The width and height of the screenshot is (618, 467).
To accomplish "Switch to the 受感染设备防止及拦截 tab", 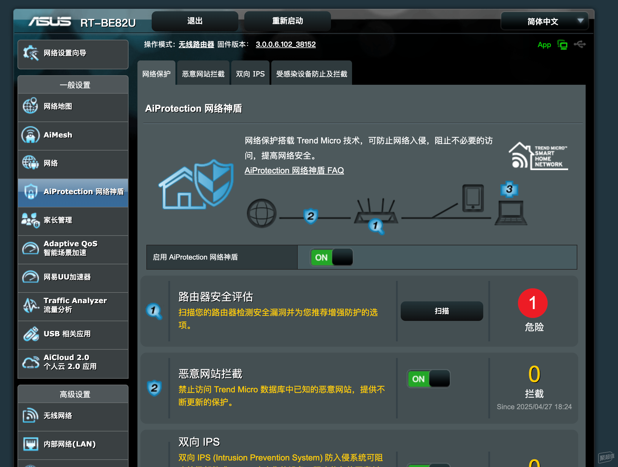I will 312,73.
